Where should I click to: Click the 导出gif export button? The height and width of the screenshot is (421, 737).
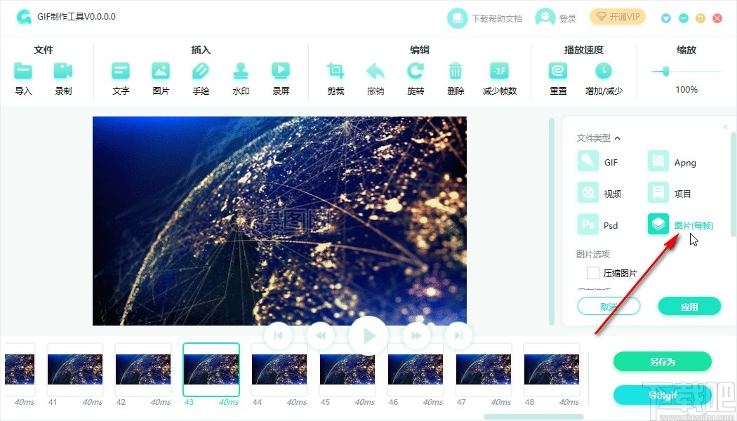[x=663, y=395]
